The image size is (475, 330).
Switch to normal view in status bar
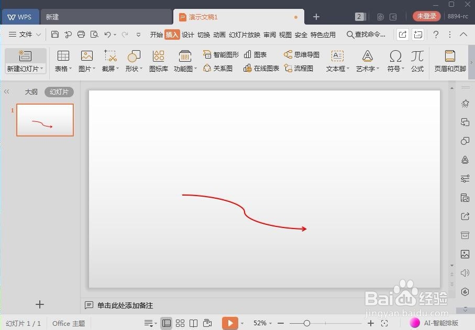click(167, 323)
